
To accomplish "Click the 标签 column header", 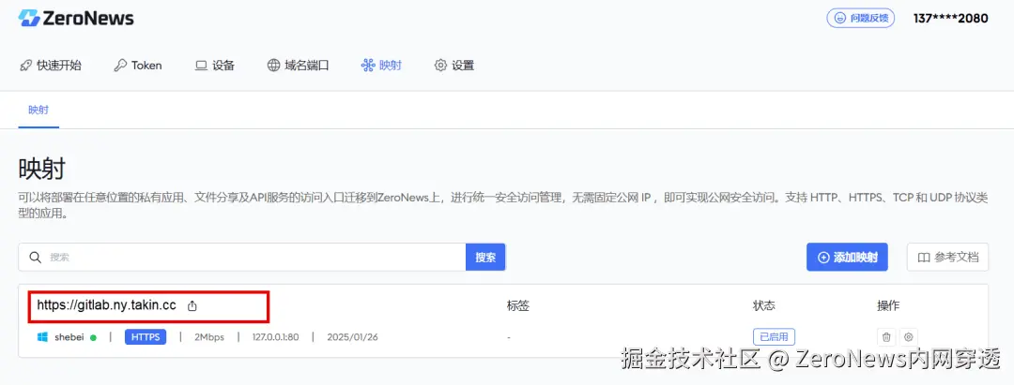I will [518, 305].
